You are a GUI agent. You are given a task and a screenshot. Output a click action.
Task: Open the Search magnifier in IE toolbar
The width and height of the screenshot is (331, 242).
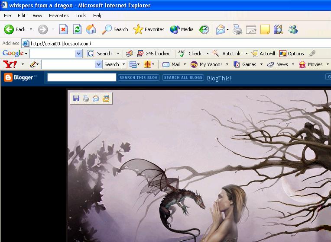[115, 29]
